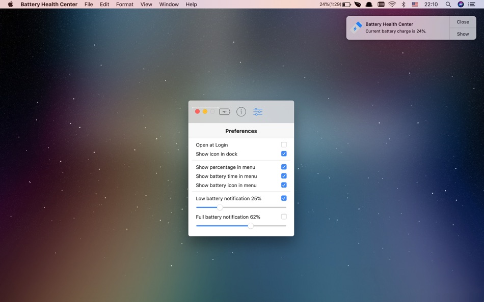Open the Window menu

(169, 4)
